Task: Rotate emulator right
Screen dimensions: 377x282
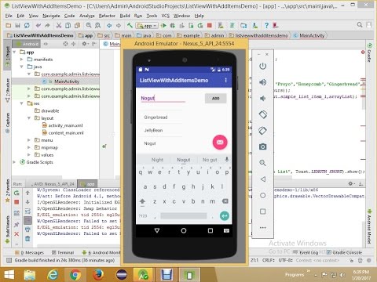Action: [263, 131]
